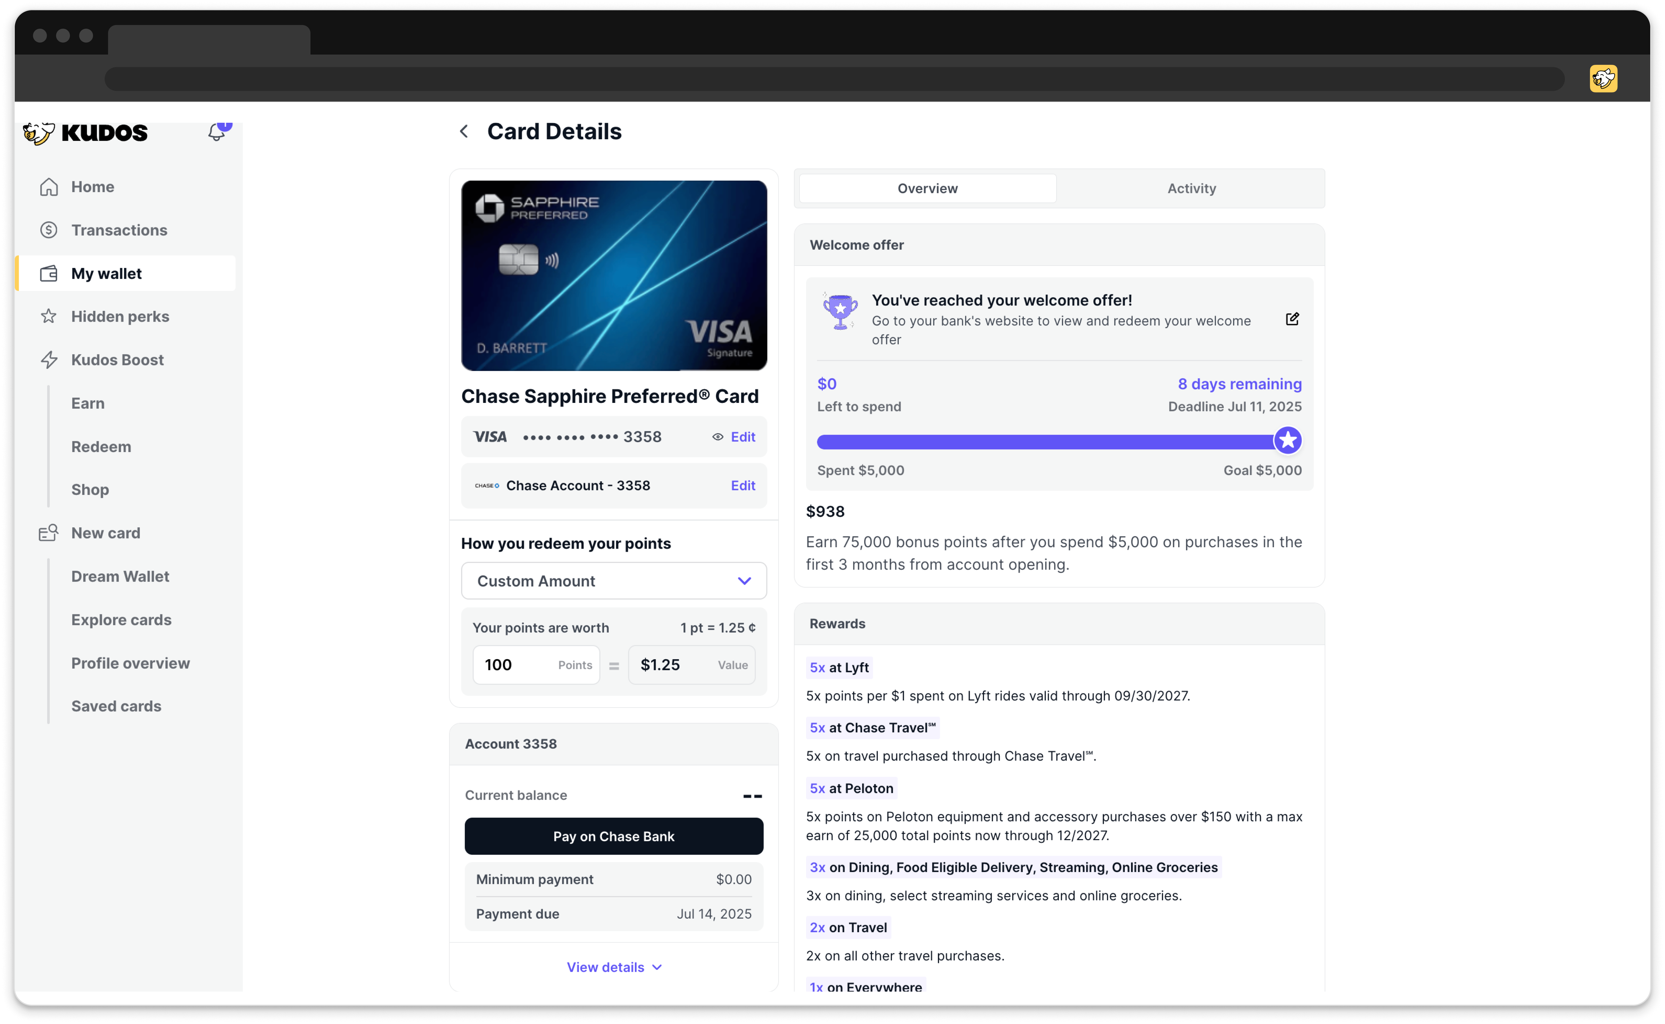1665x1024 pixels.
Task: Select My wallet in the sidebar
Action: [x=125, y=274]
